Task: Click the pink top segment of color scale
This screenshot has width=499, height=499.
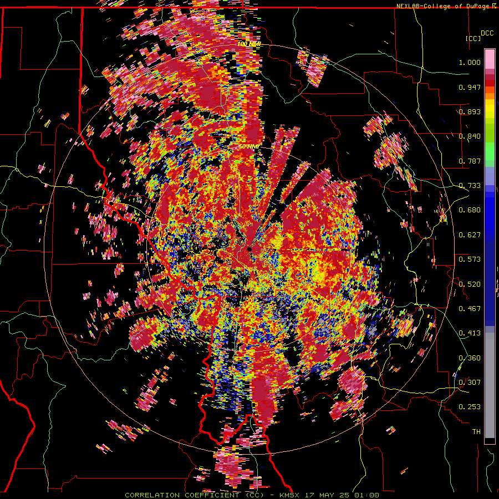Action: 490,59
